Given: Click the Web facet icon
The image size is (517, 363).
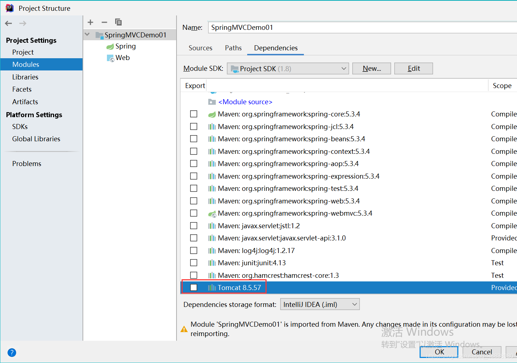Looking at the screenshot, I should coord(111,58).
